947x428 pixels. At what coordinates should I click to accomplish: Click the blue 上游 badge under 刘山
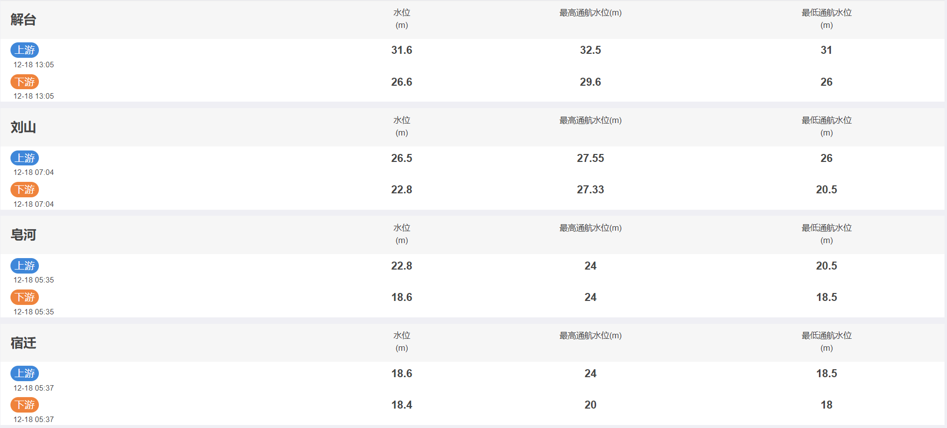24,158
